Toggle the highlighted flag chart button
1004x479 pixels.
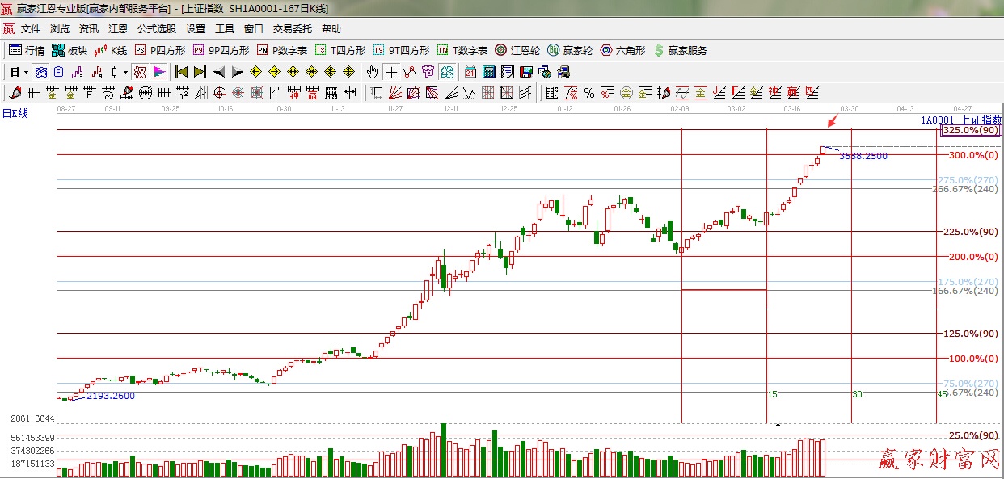(159, 72)
